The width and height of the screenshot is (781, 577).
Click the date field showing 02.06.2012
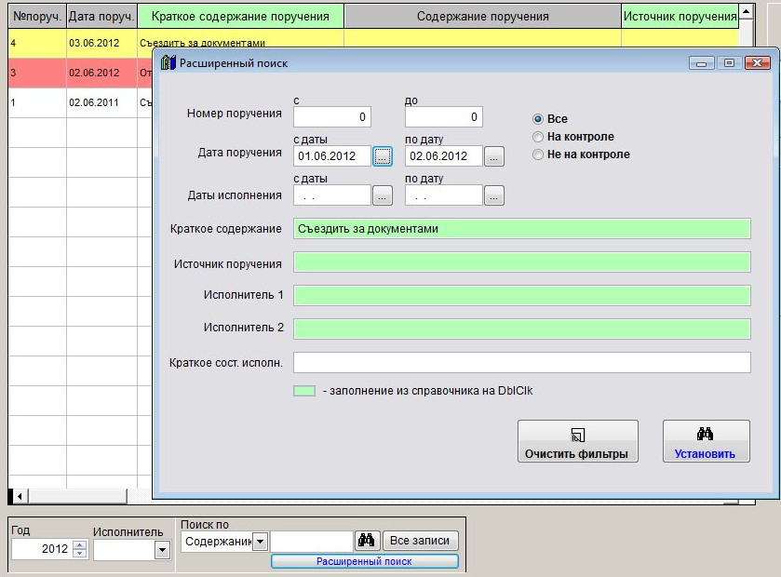click(444, 156)
